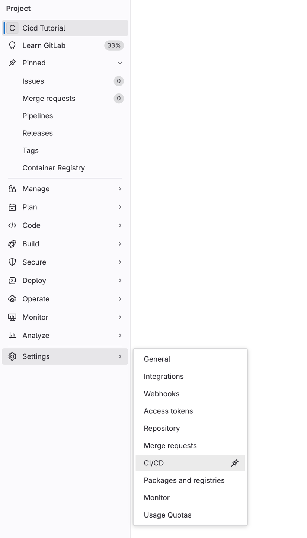Click the Code brackets icon

pyautogui.click(x=12, y=225)
